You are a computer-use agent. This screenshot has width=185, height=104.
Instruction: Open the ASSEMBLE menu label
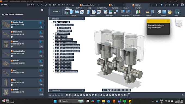coord(110,15)
